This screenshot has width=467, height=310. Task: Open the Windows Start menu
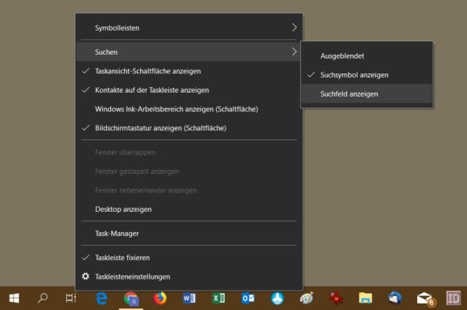coord(14,298)
